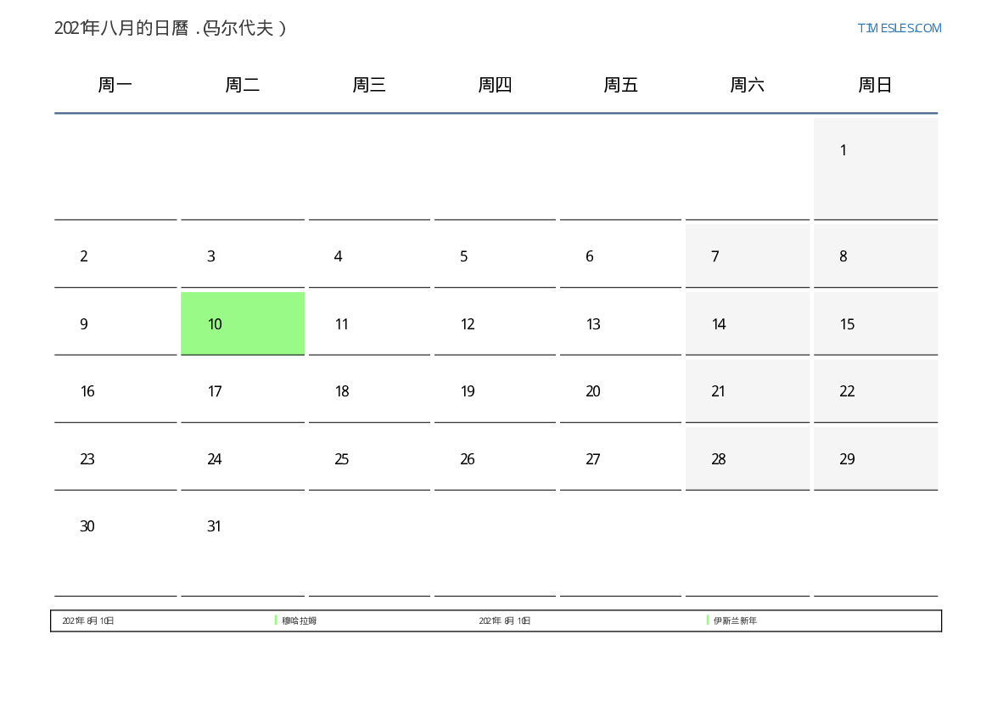Click the green highlighted day 10

pos(243,323)
